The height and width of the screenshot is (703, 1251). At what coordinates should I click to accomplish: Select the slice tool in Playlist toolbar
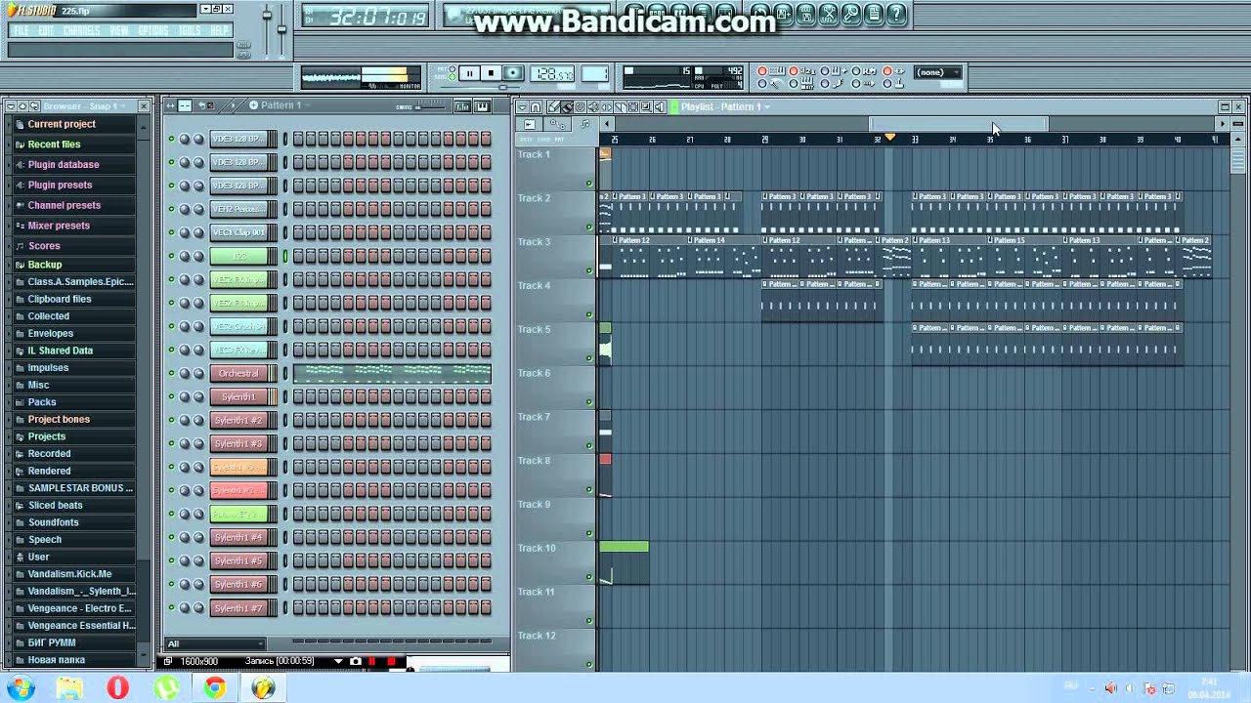[x=621, y=107]
